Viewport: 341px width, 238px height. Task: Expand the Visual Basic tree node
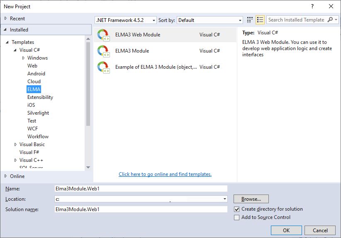point(15,144)
